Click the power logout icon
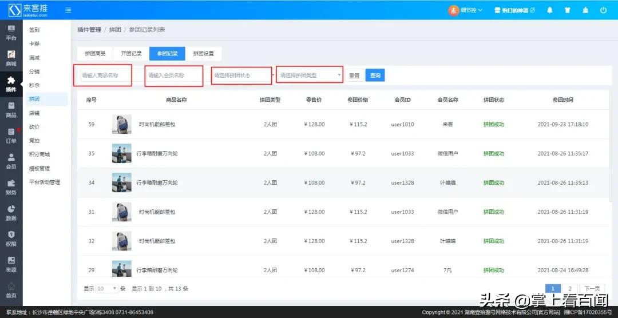Screen dimensions: 618x318 pos(604,10)
